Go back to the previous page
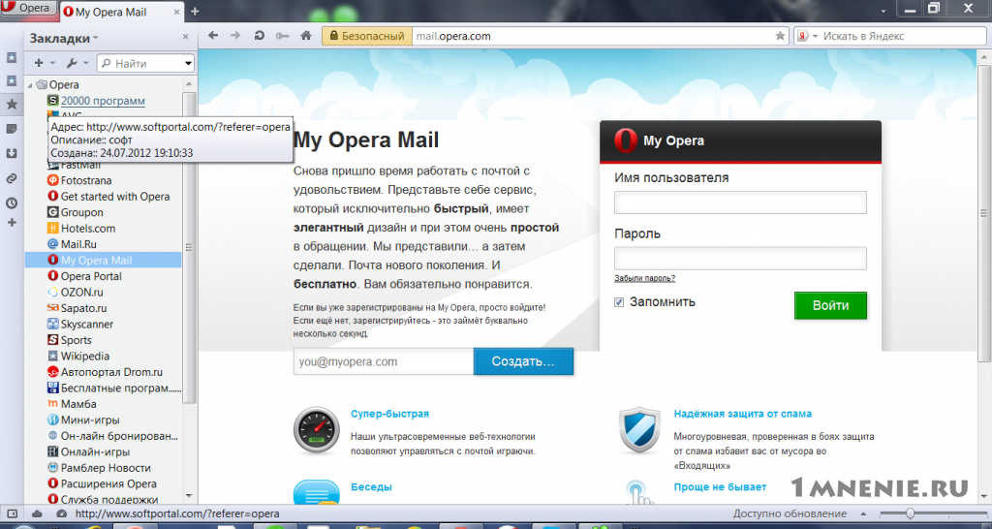Screen dimensions: 992x529 coord(213,36)
